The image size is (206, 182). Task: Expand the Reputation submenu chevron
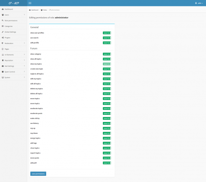(24, 60)
